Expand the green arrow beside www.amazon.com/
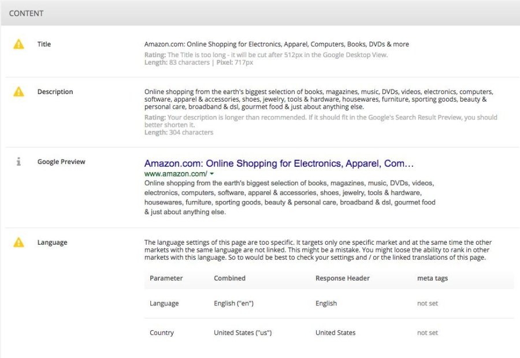Image resolution: width=520 pixels, height=358 pixels. tap(212, 174)
